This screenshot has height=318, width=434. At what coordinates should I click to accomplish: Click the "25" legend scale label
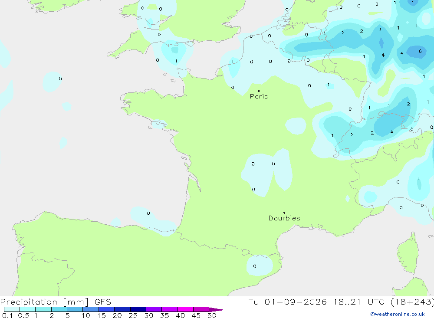pos(133,315)
